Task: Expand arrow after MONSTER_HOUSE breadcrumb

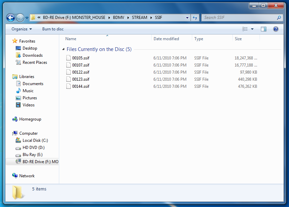Action: (109, 18)
